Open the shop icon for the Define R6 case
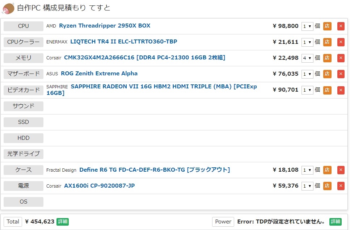This screenshot has width=350, height=230. point(327,170)
